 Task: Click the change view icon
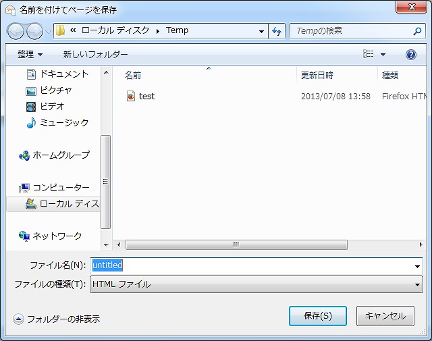tap(369, 54)
